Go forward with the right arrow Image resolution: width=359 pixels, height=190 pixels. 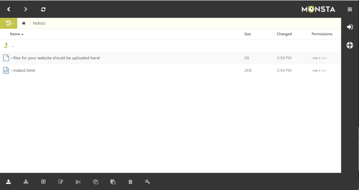coord(26,9)
